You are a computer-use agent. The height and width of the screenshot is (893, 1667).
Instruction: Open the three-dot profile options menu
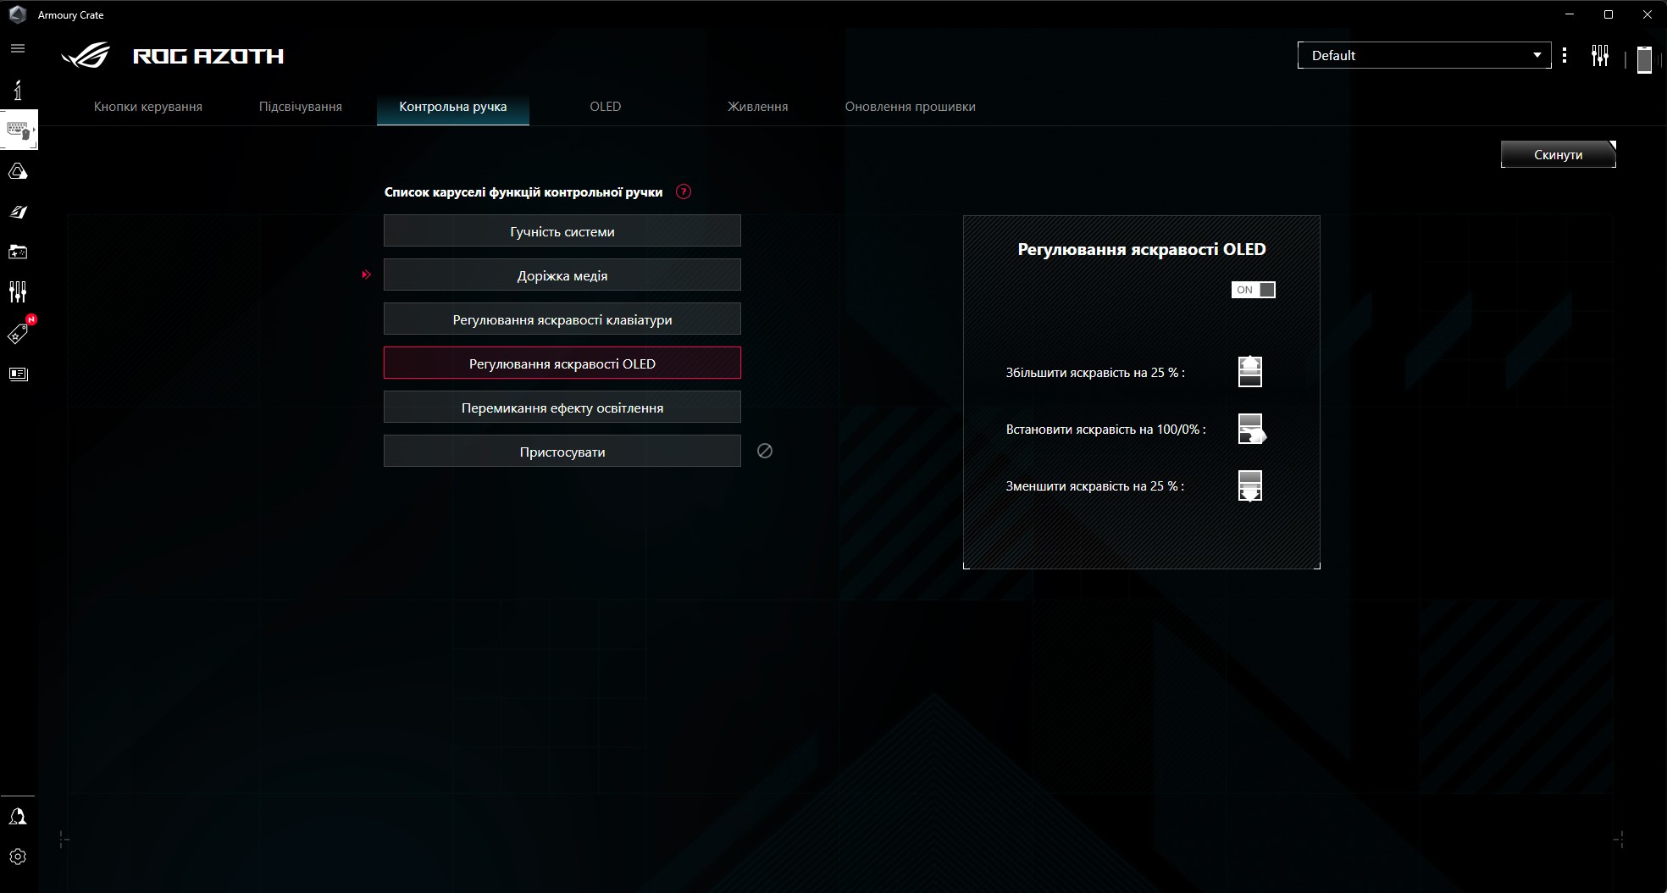1565,56
